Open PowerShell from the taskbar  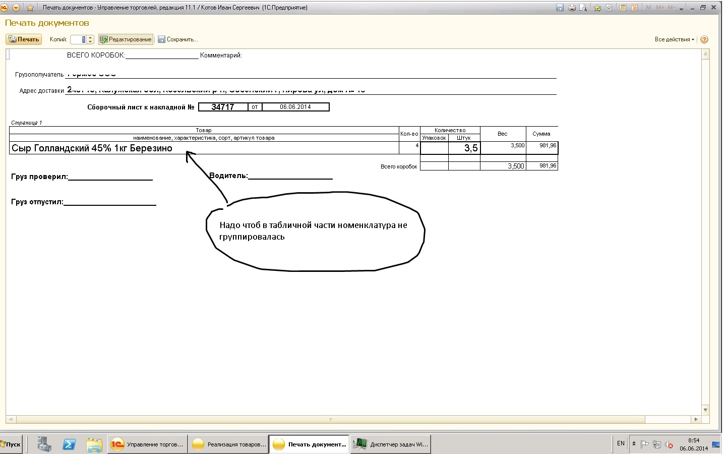pyautogui.click(x=69, y=444)
